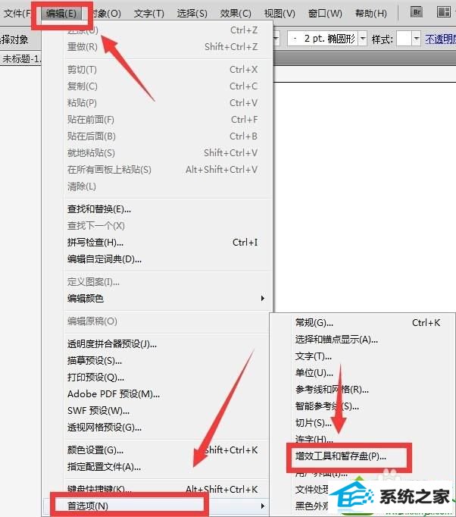The height and width of the screenshot is (517, 456).
Task: Open the 窗口(W) menu
Action: [325, 14]
